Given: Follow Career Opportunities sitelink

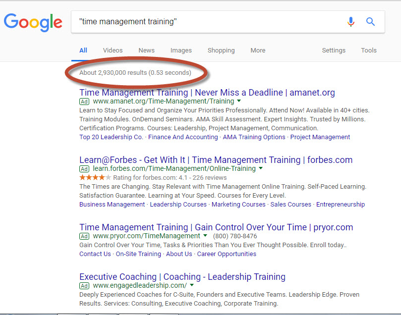Looking at the screenshot, I should click(x=227, y=254).
